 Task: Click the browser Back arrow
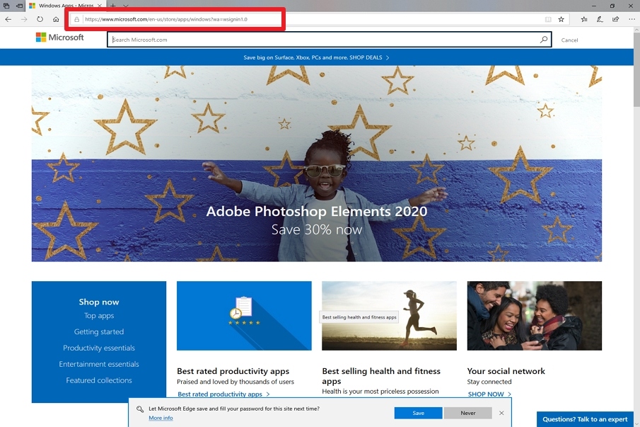(x=8, y=19)
